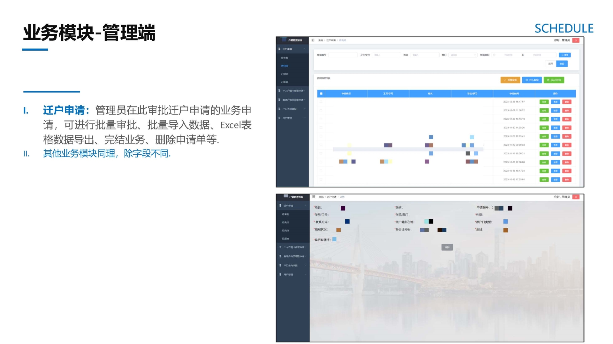Click the orange 批量审批 button
The image size is (613, 344).
click(x=510, y=80)
